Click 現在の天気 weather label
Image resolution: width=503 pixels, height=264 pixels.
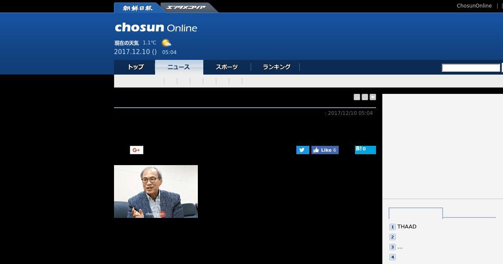pos(127,43)
